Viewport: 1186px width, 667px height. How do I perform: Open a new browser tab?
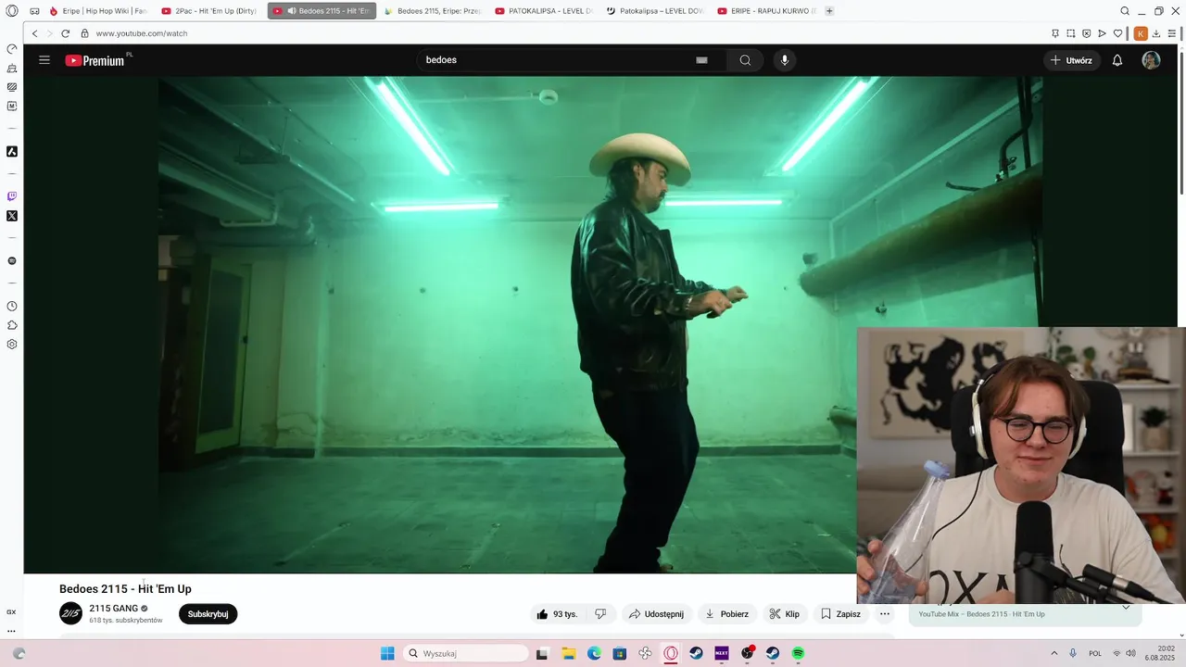tap(829, 11)
